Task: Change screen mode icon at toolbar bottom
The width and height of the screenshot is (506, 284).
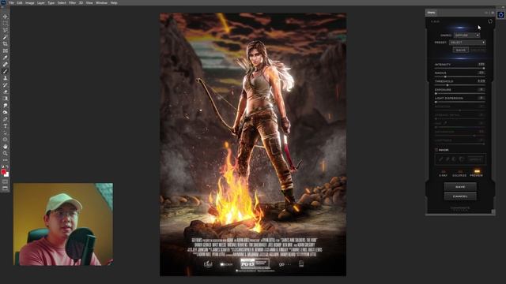Action: (6, 188)
